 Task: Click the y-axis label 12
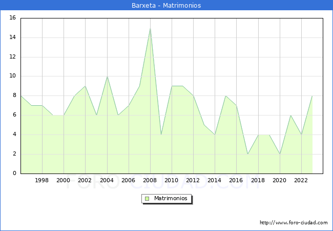point(13,57)
